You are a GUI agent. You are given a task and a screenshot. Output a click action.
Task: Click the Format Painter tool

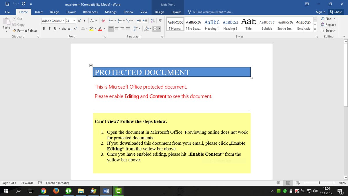click(25, 30)
